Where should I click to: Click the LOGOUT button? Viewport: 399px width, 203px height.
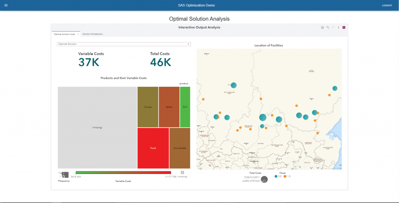[387, 5]
